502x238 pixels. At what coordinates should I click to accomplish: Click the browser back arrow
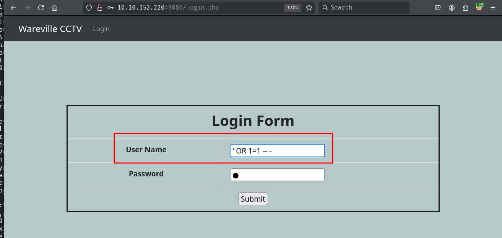(x=13, y=8)
